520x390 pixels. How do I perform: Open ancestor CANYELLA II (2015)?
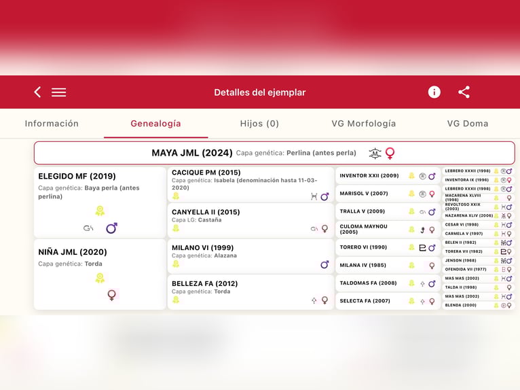[206, 212]
